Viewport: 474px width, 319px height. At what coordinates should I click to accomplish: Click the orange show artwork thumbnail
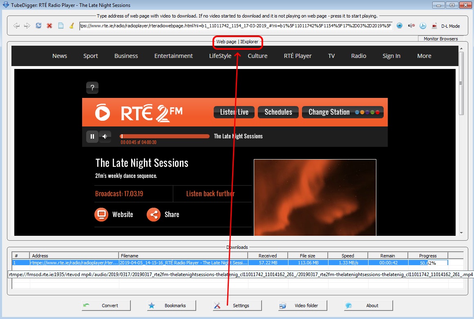[x=315, y=197]
